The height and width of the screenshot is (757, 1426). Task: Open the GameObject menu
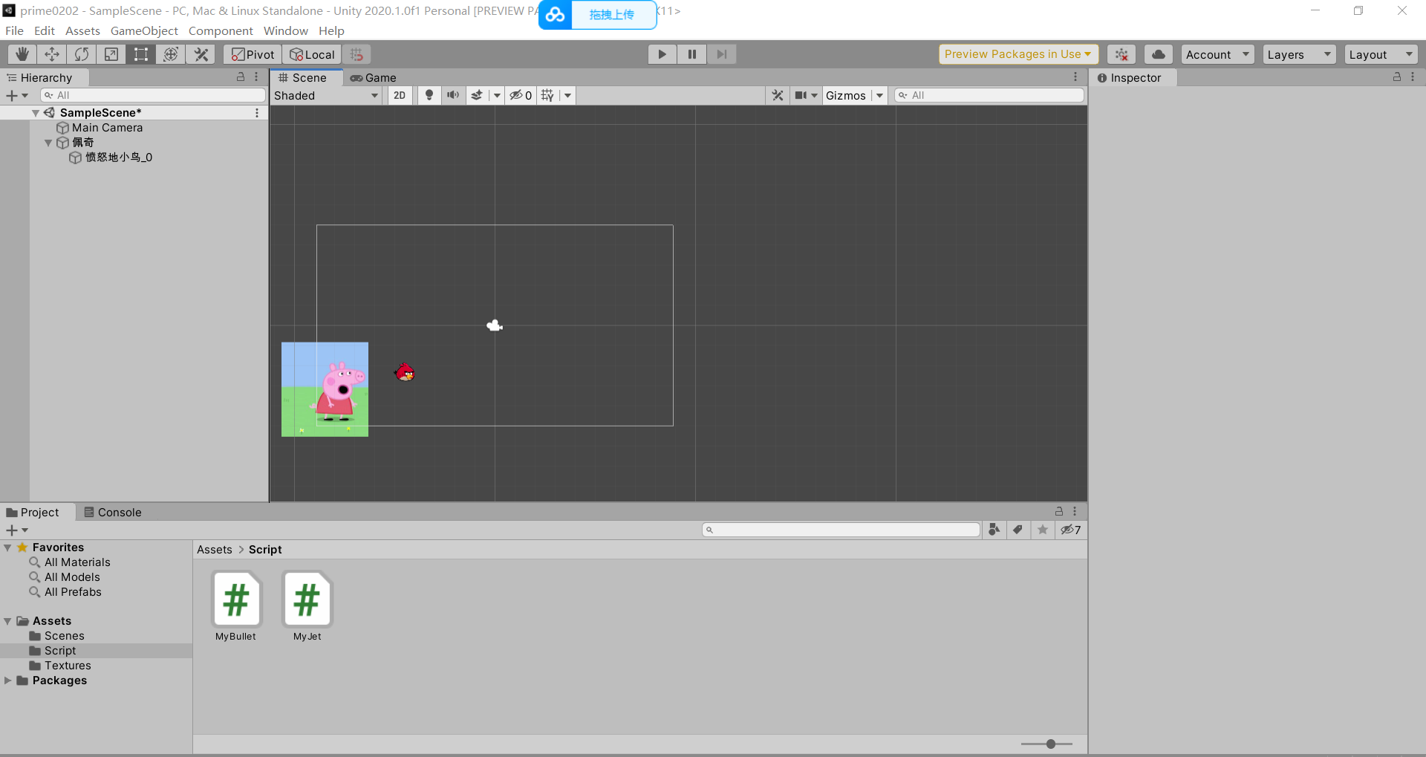point(144,30)
